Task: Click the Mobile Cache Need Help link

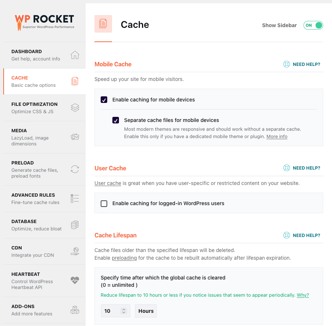Action: pos(302,64)
